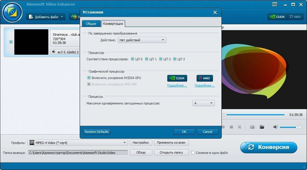Click the Cancel button

[207, 132]
